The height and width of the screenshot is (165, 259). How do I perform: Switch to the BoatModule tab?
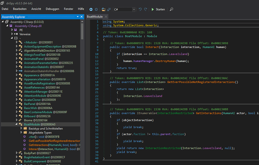click(x=95, y=16)
